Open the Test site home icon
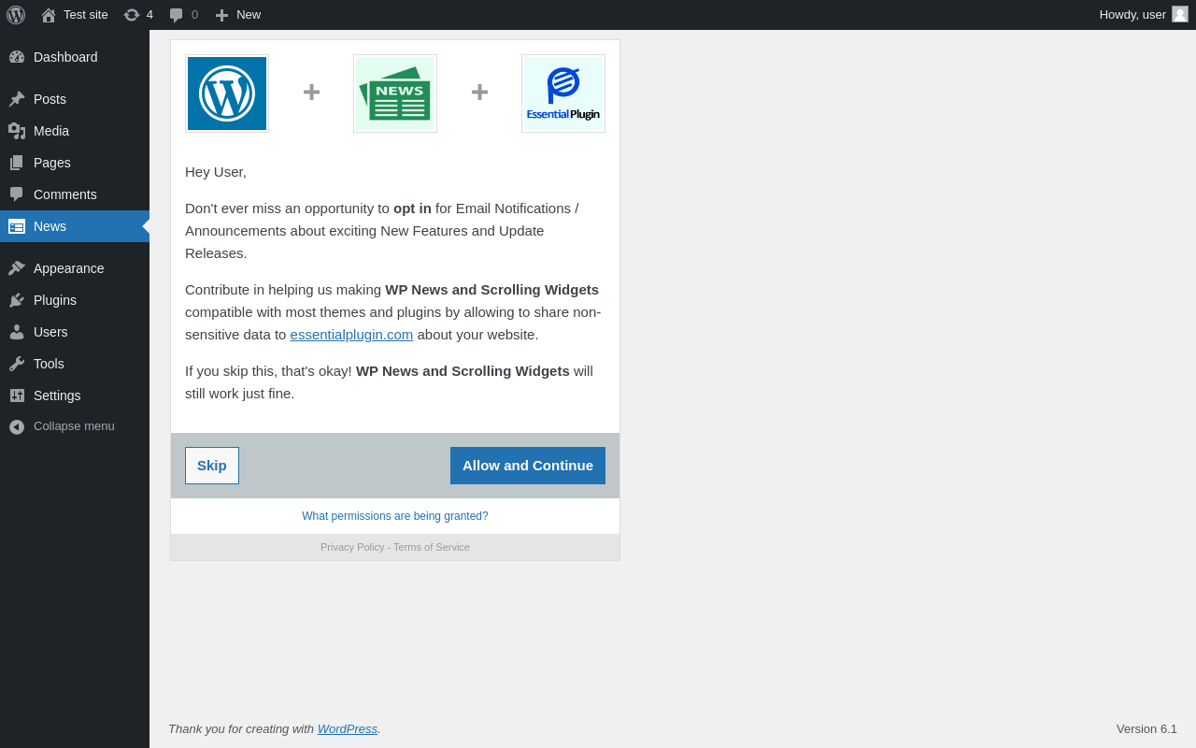This screenshot has height=748, width=1196. coord(49,15)
